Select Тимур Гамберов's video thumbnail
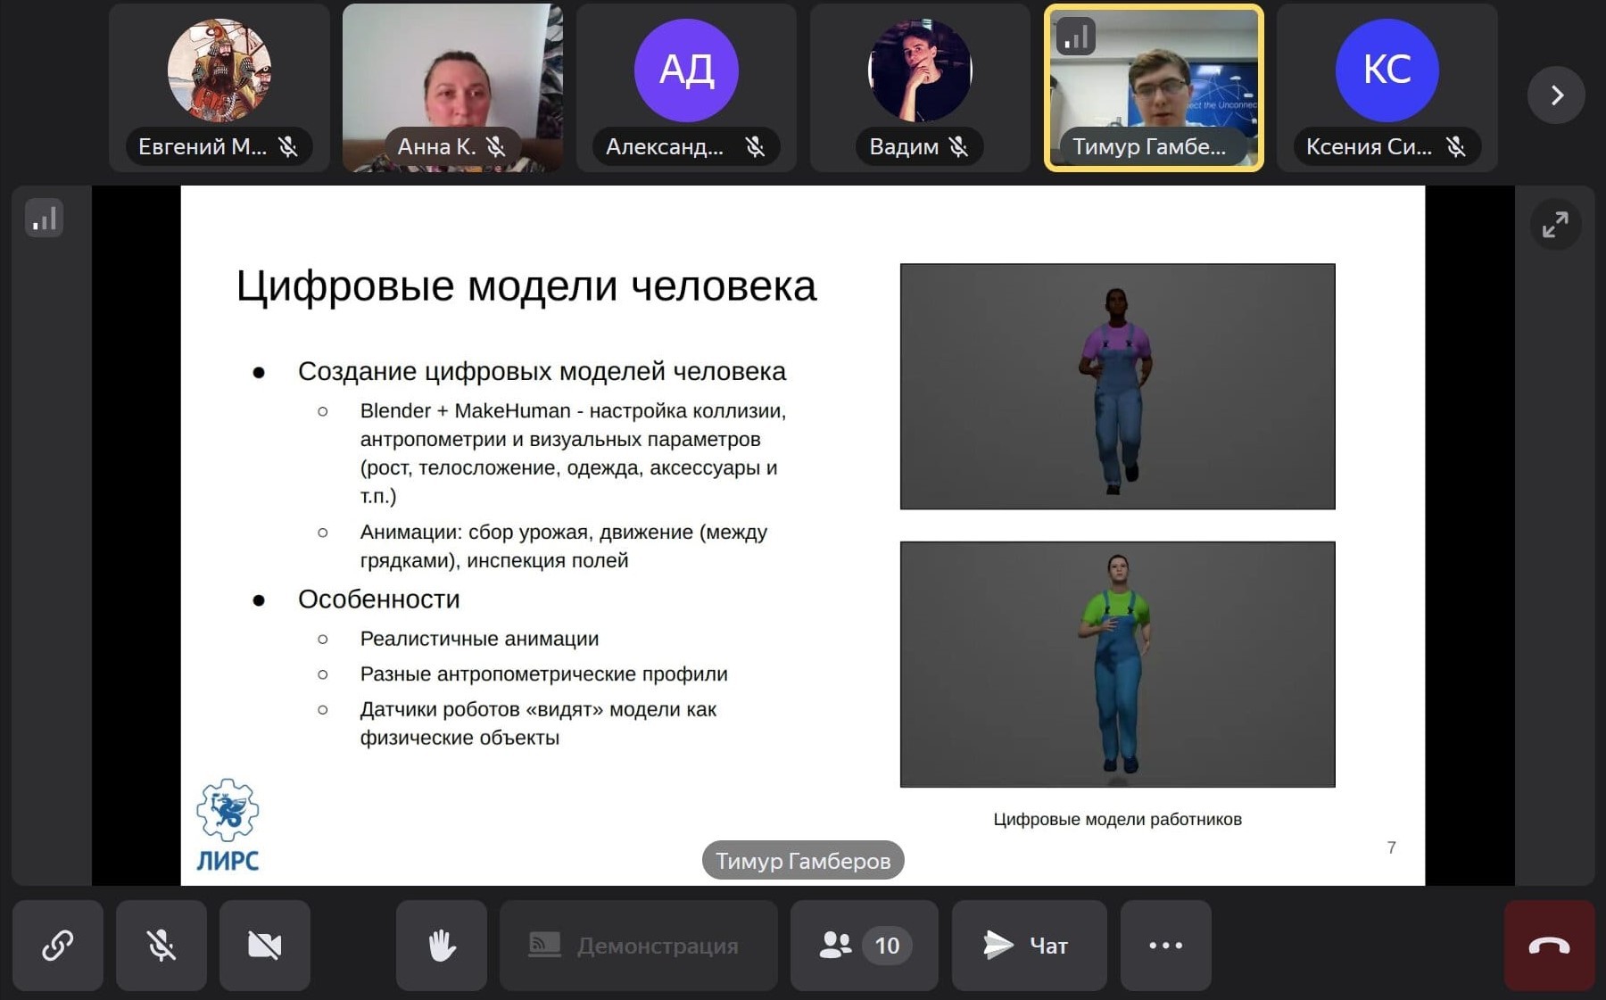Image resolution: width=1606 pixels, height=1000 pixels. pyautogui.click(x=1155, y=87)
